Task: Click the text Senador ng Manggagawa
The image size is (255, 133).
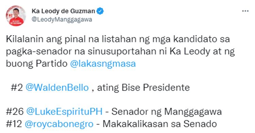Action: pos(167,112)
